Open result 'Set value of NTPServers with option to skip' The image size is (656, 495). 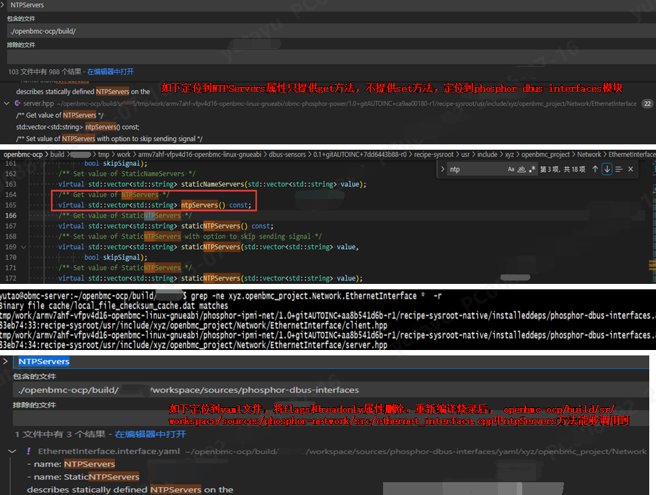pos(109,139)
